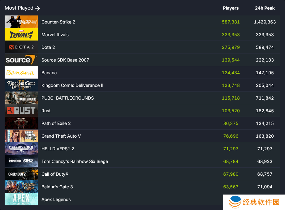
Task: Open the Counter-Strike 2 game thumbnail
Action: click(x=21, y=22)
